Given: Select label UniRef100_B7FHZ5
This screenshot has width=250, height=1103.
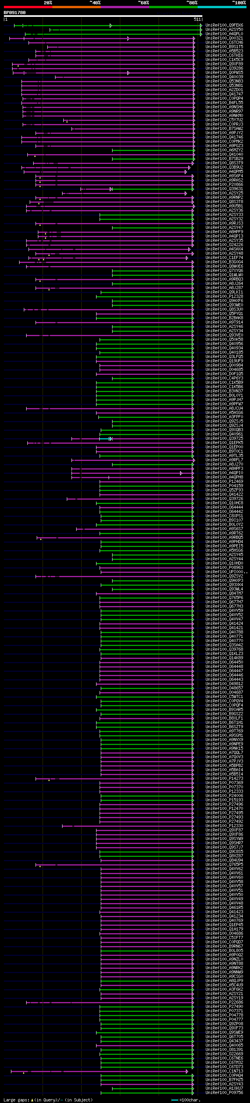Looking at the screenshot, I should pyautogui.click(x=224, y=1080).
